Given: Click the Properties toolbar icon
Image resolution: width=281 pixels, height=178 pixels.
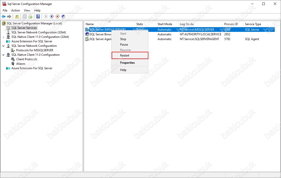Looking at the screenshot, I should pyautogui.click(x=24, y=16).
